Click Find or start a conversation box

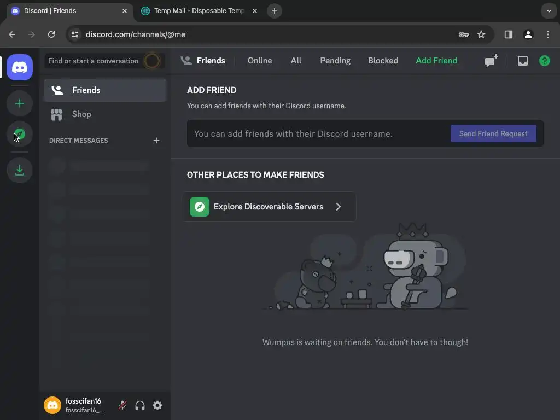pos(104,61)
